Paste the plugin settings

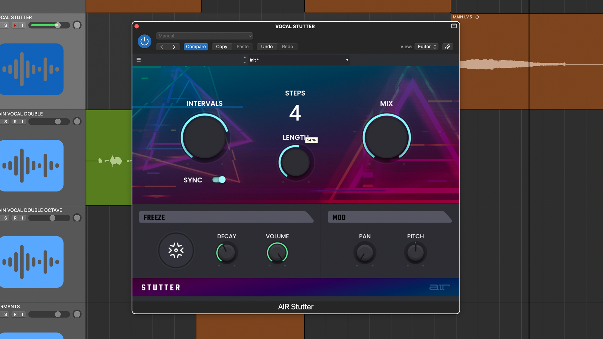[x=242, y=47]
